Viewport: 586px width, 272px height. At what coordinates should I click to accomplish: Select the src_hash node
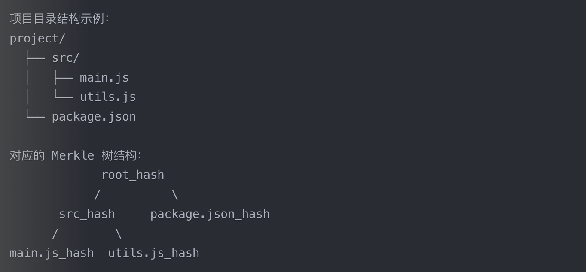87,214
